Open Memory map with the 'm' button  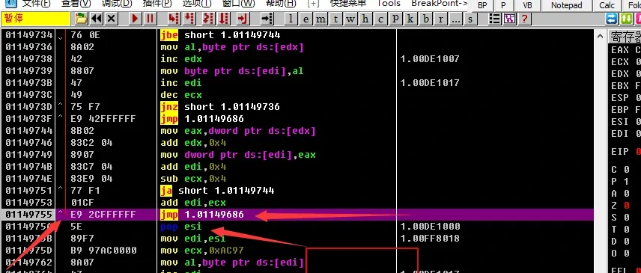pyautogui.click(x=321, y=19)
